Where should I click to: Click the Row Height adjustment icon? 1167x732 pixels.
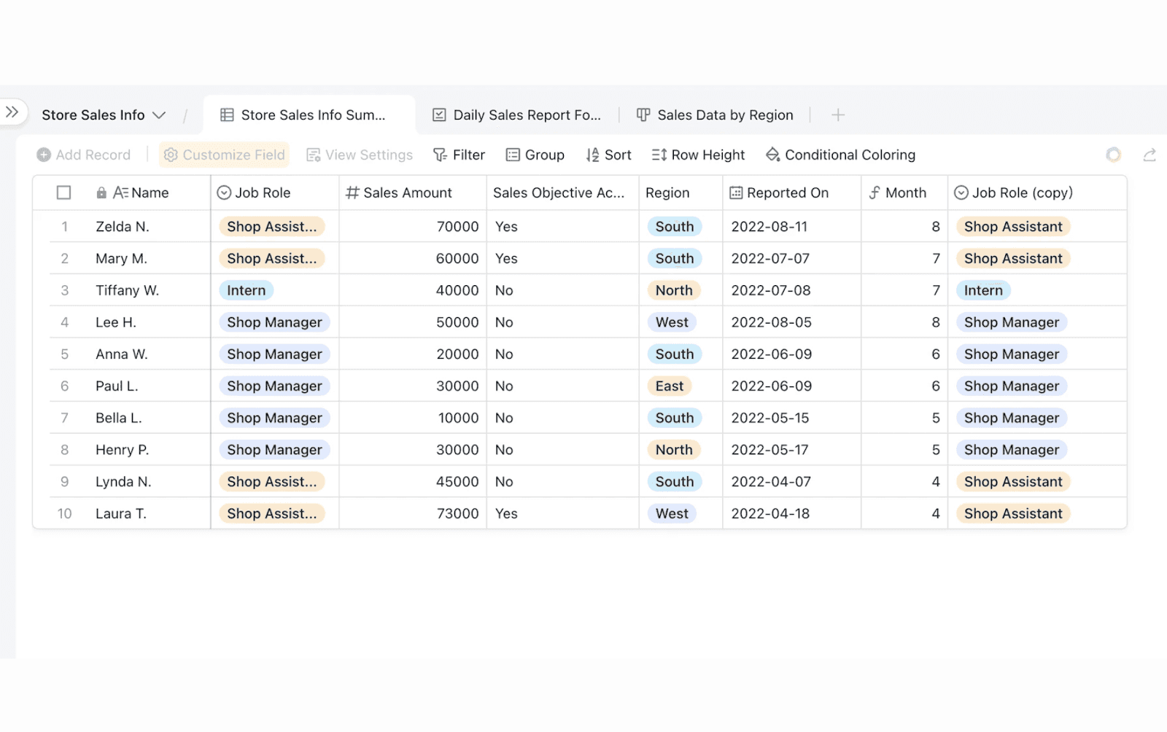coord(658,155)
